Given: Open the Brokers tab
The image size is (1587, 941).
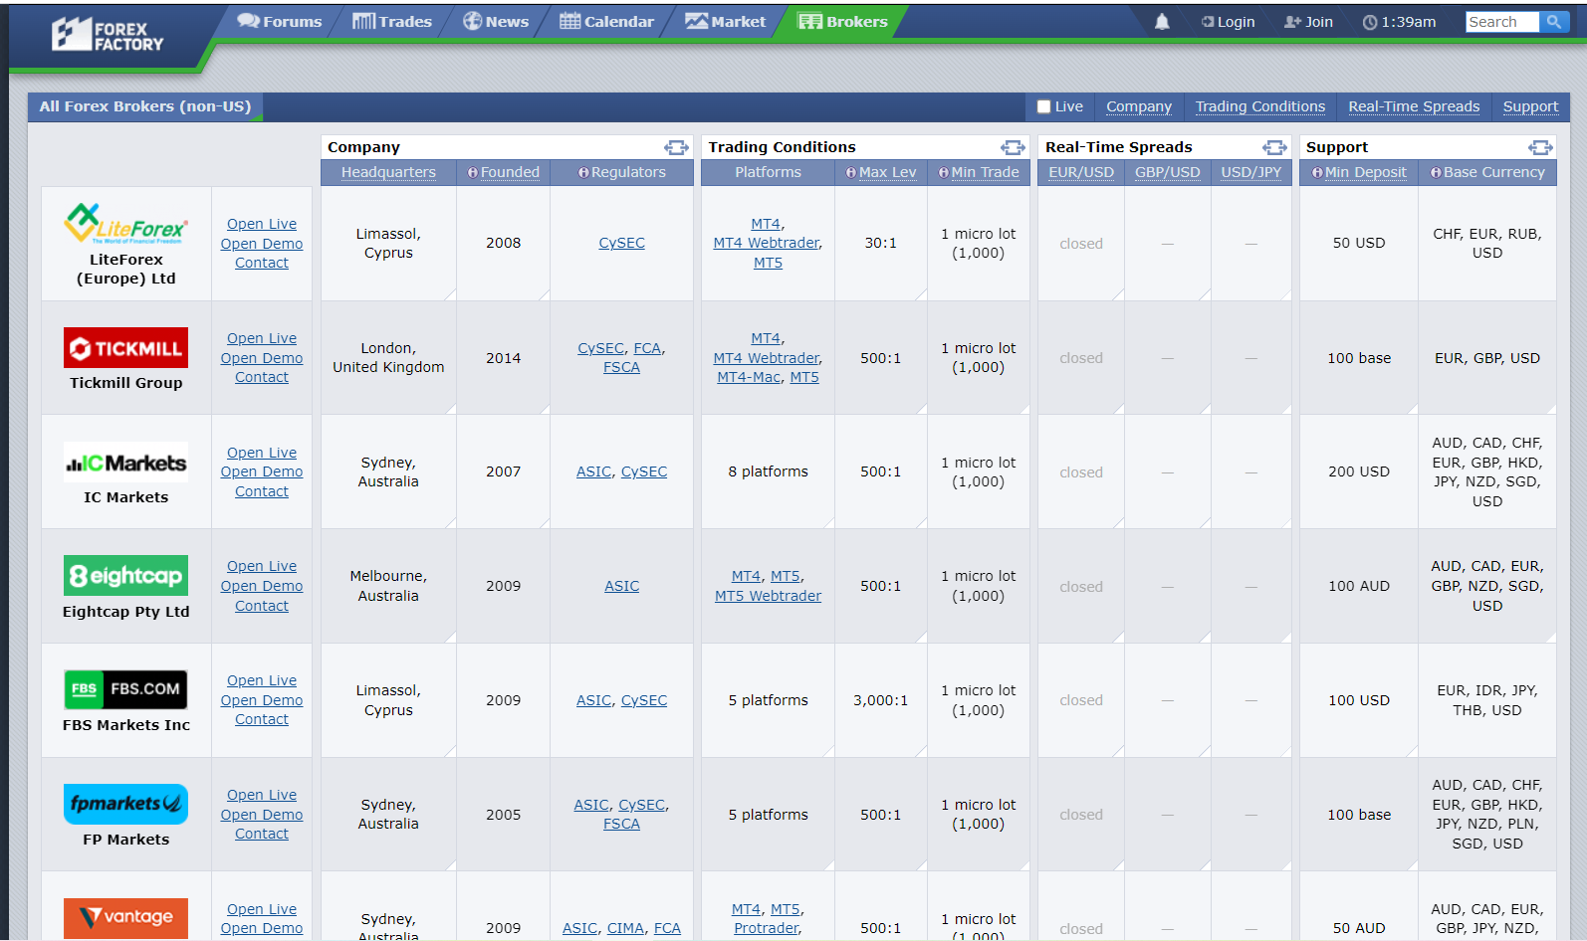Looking at the screenshot, I should (843, 22).
